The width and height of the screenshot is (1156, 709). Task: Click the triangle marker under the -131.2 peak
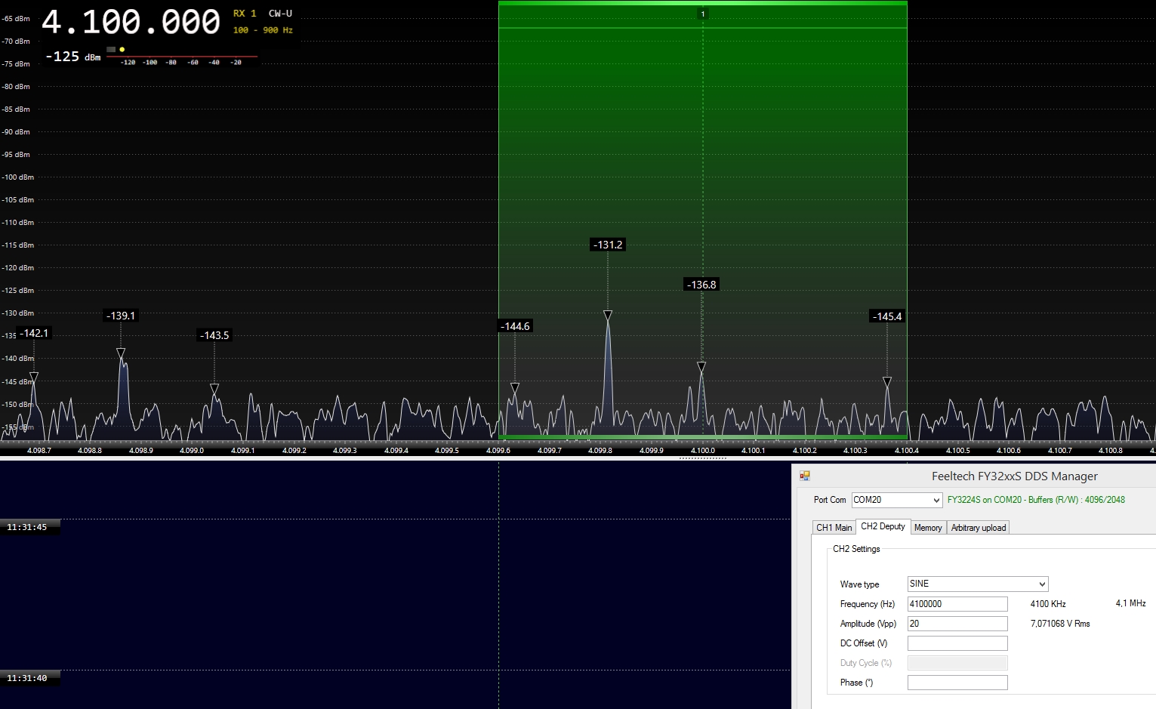[608, 315]
